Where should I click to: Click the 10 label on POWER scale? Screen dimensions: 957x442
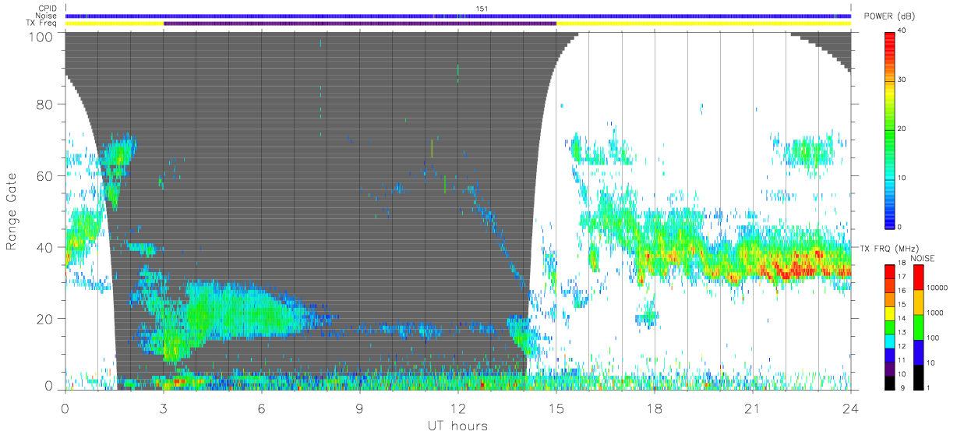pos(902,179)
